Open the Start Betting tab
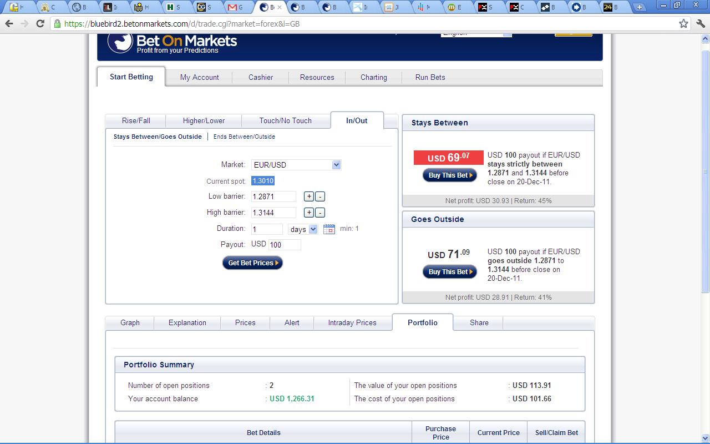 [x=131, y=77]
